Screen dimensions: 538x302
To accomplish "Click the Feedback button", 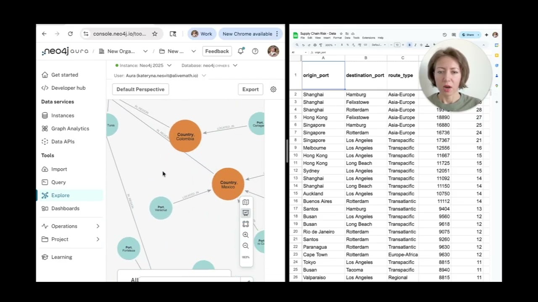I will pos(217,51).
